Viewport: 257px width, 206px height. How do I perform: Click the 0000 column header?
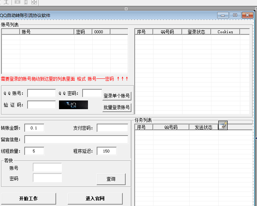pyautogui.click(x=101, y=32)
